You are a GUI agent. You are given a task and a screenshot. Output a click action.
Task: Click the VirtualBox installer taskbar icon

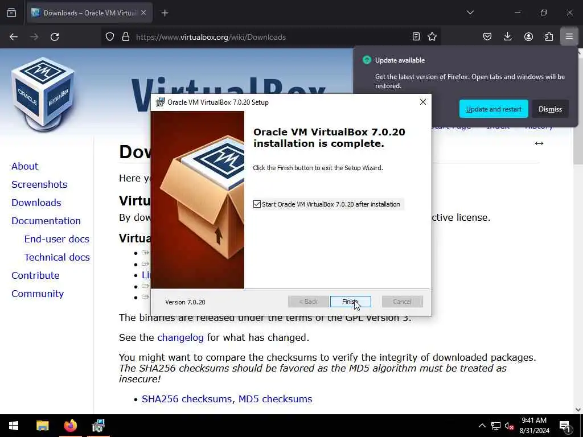tap(98, 426)
